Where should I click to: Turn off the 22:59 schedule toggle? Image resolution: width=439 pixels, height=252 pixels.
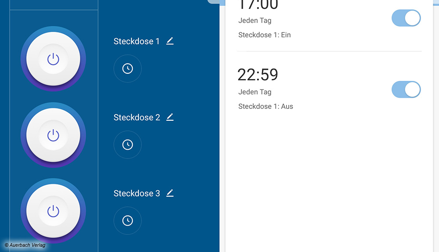pos(406,90)
